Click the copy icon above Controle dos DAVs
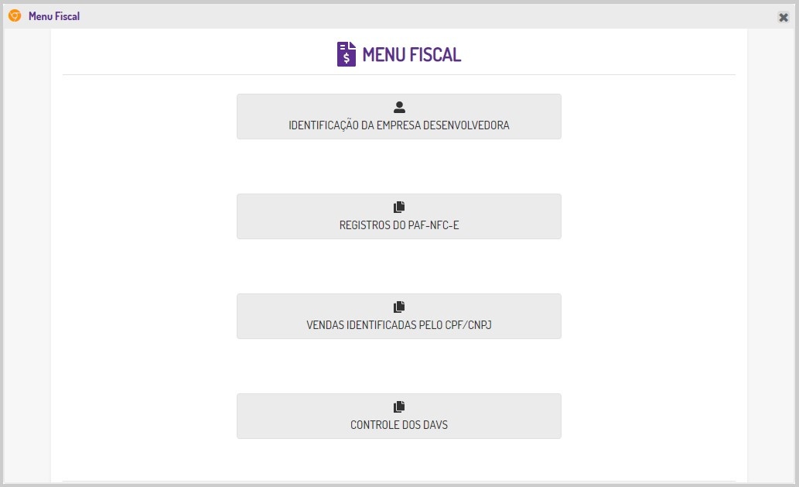Viewport: 799px width, 487px height. (399, 407)
